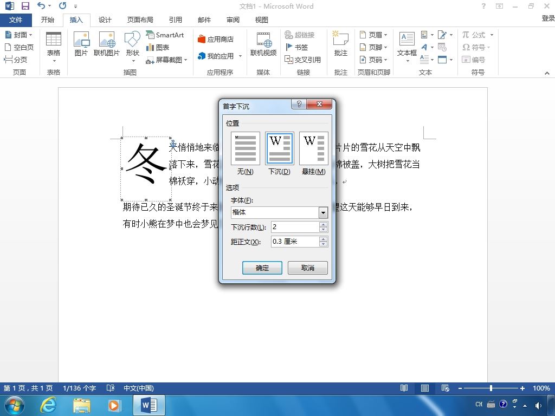Switch to web layout view in status bar

coord(446,388)
